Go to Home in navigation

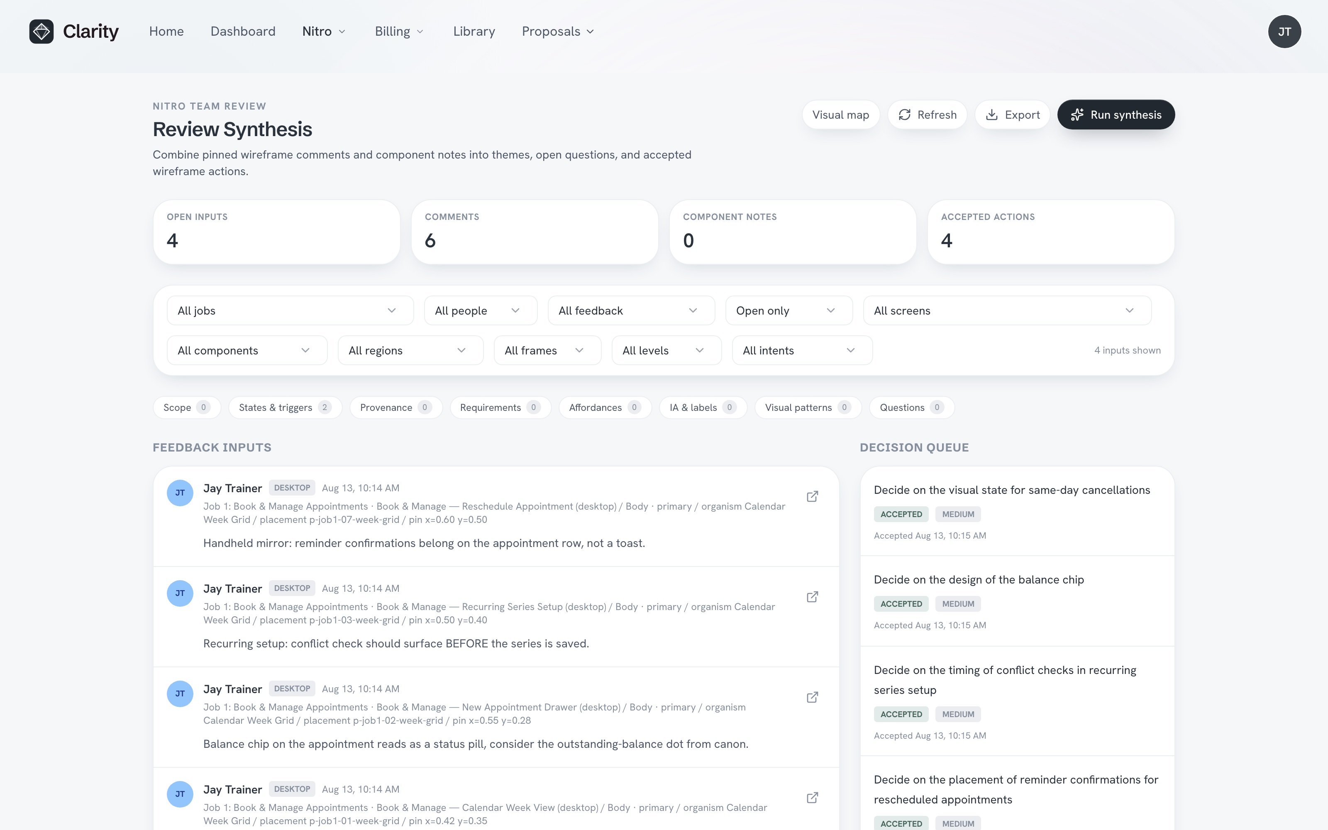tap(166, 31)
